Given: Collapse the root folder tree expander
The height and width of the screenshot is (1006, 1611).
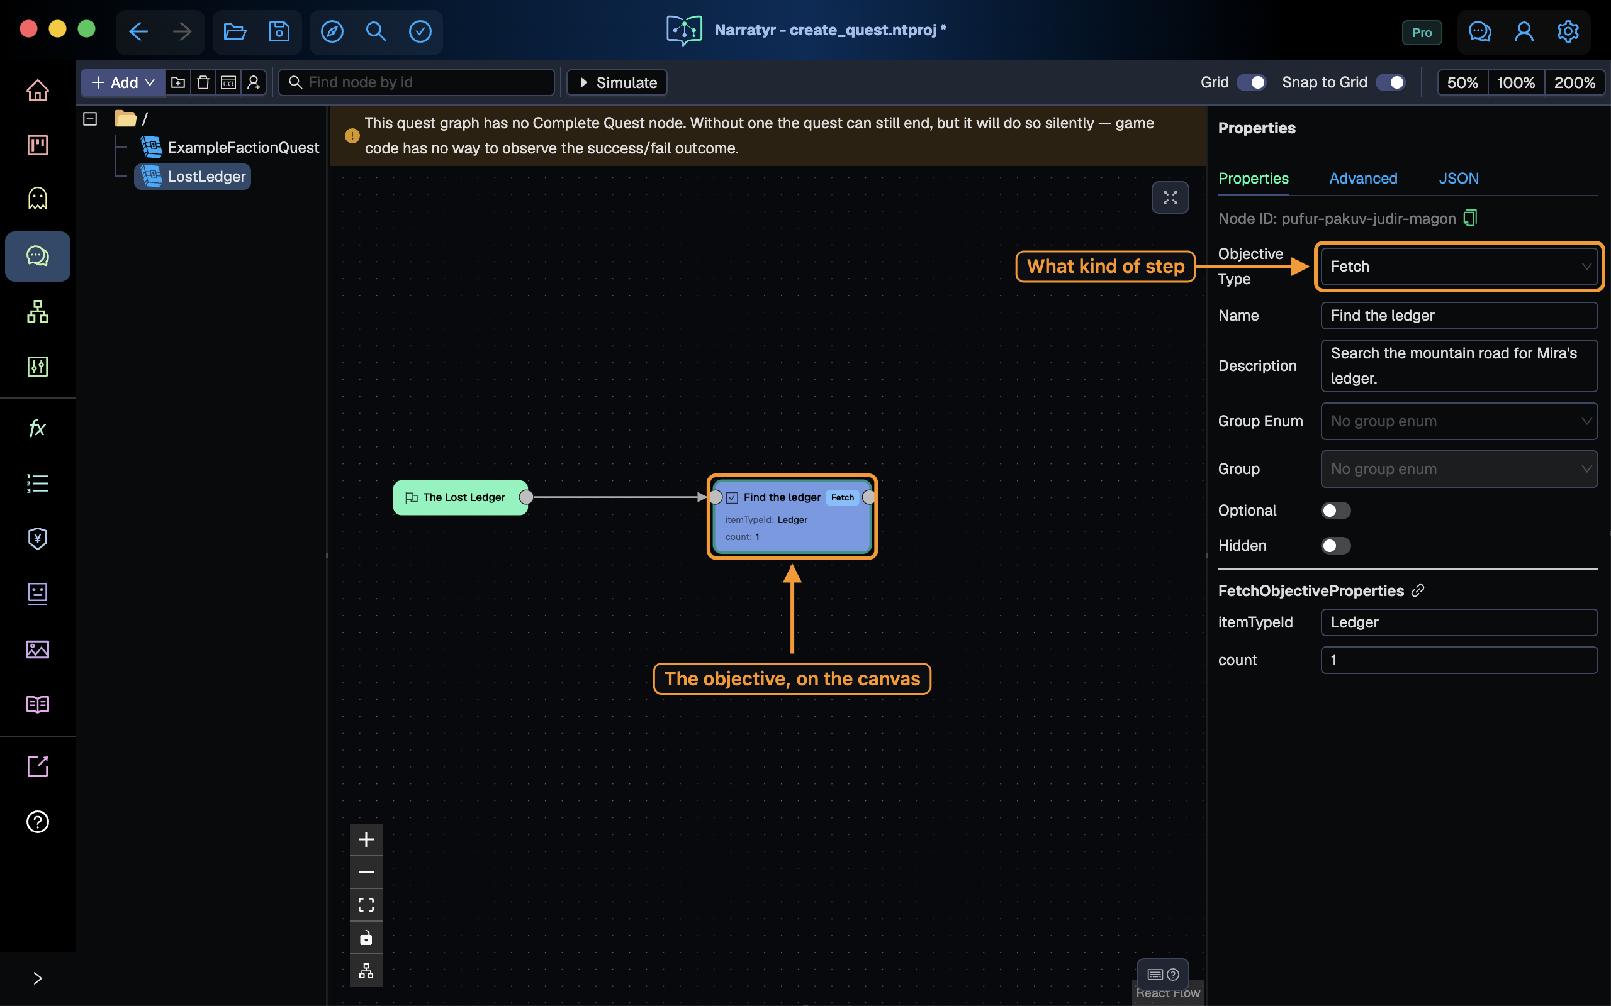Looking at the screenshot, I should coord(90,118).
